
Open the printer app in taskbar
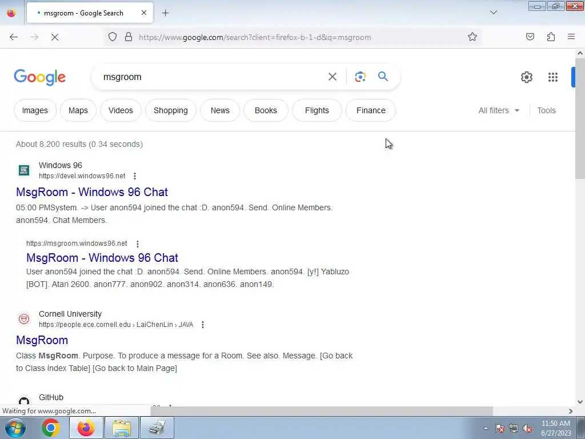click(x=157, y=428)
